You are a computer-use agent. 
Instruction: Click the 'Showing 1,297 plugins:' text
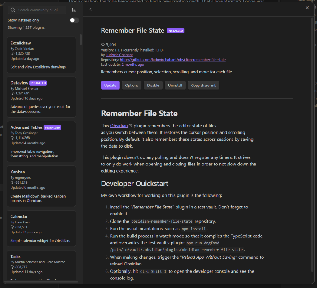pyautogui.click(x=27, y=27)
